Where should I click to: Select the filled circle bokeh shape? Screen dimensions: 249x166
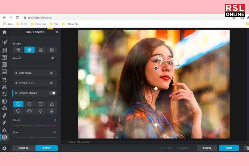[x=18, y=104]
